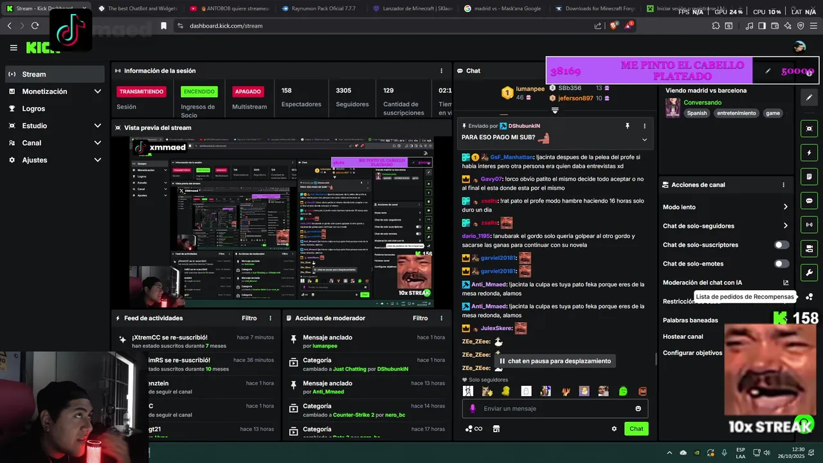
Task: Open Lista de pedidos de Recompensas icon
Action: click(809, 296)
